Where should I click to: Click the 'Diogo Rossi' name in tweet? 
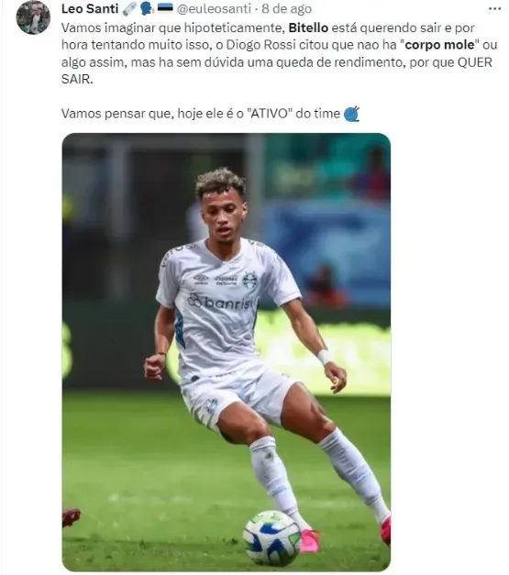coord(260,45)
